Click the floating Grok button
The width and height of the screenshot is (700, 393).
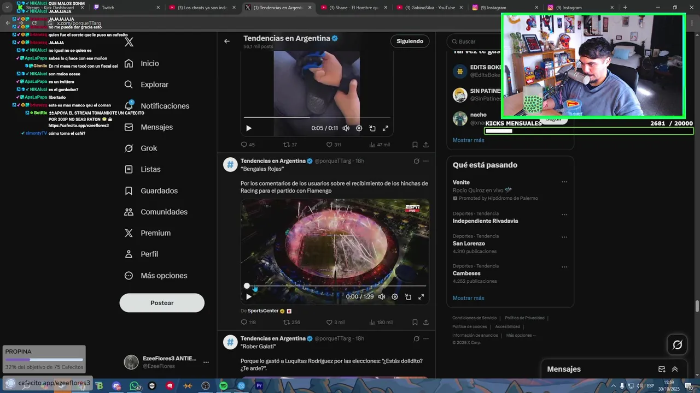(677, 344)
